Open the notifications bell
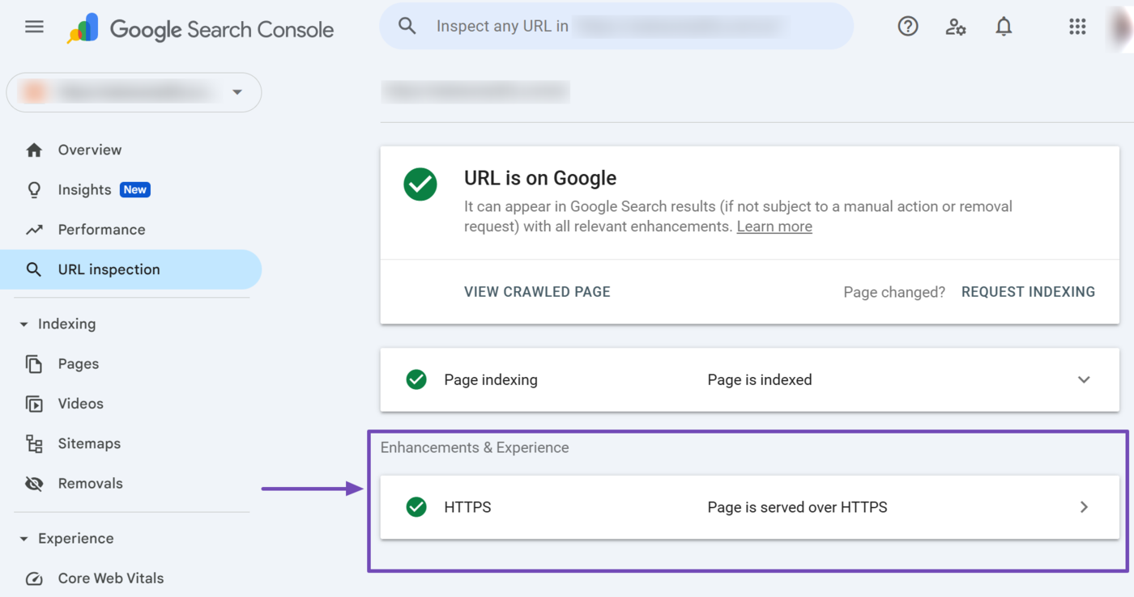 pos(1004,27)
